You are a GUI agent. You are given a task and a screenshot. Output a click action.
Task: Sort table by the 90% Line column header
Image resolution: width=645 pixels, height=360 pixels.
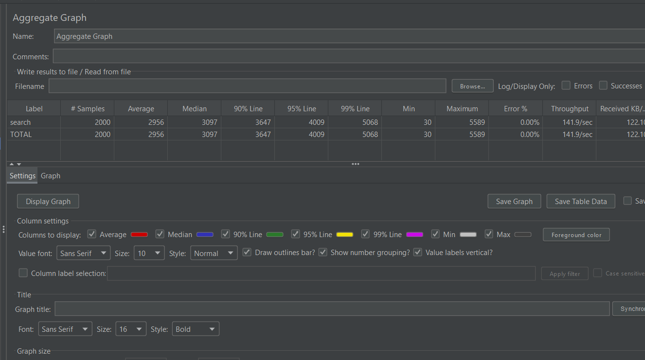tap(248, 108)
